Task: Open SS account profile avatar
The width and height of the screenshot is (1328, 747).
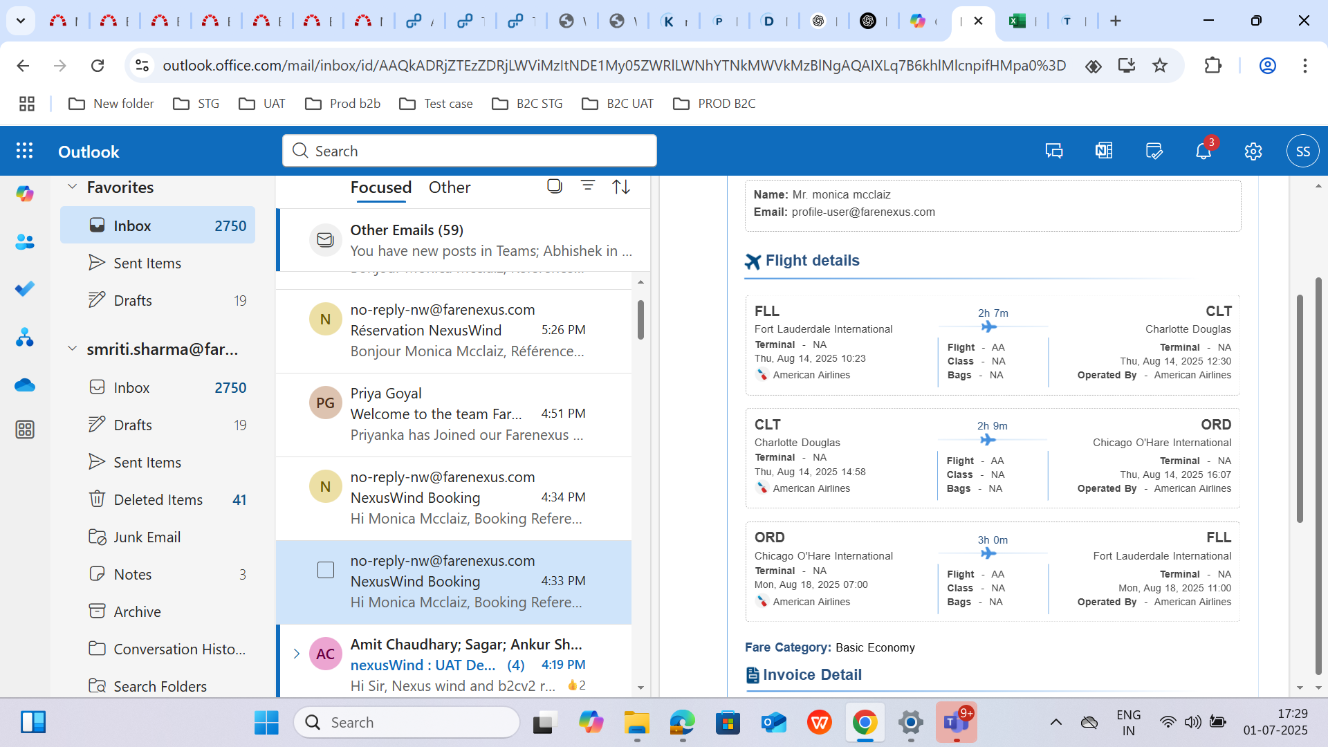Action: click(x=1303, y=151)
